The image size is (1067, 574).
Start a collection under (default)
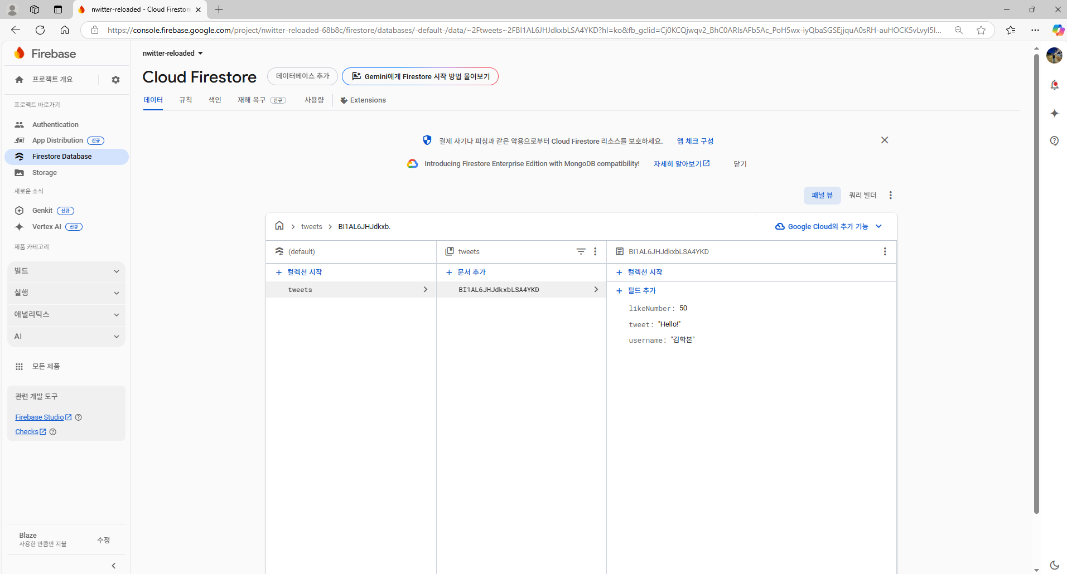coord(299,272)
